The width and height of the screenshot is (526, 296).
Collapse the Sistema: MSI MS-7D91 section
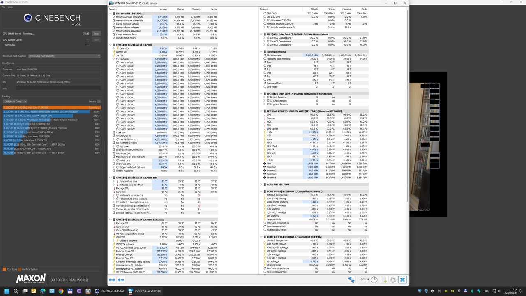tap(111, 13)
